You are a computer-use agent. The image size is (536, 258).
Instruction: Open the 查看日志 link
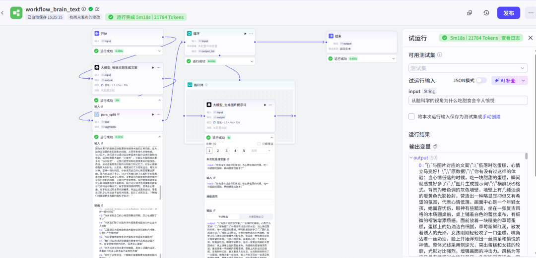coord(510,38)
